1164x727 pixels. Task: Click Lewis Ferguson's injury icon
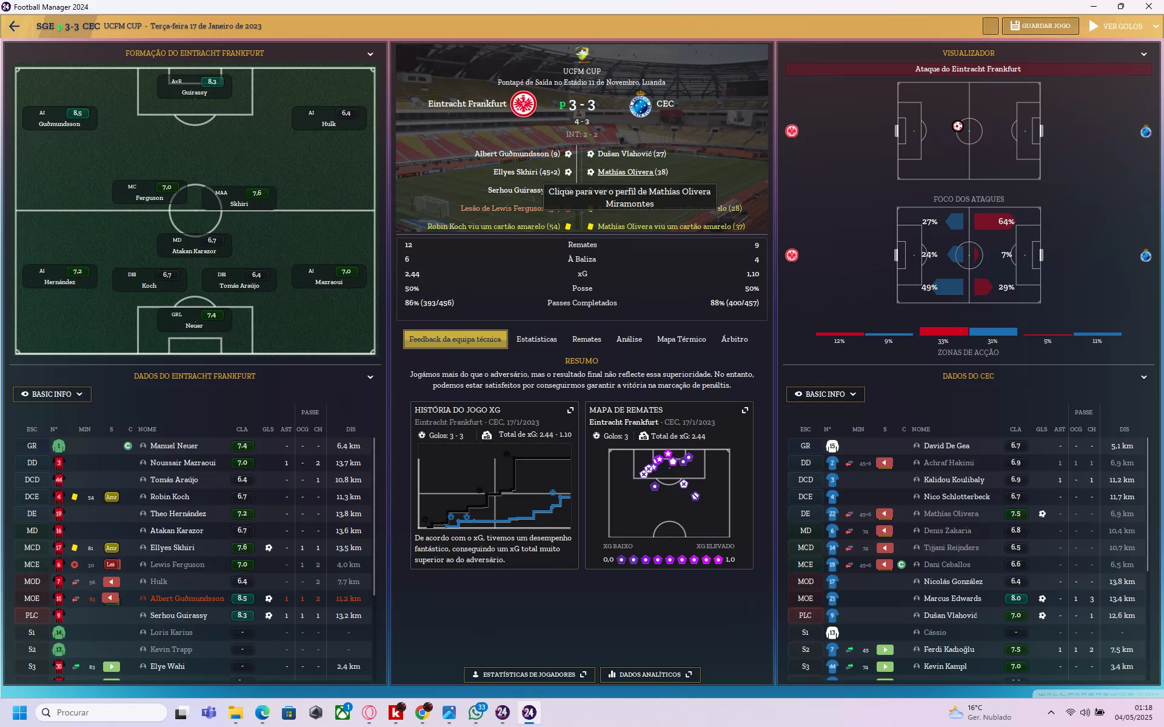coord(75,565)
